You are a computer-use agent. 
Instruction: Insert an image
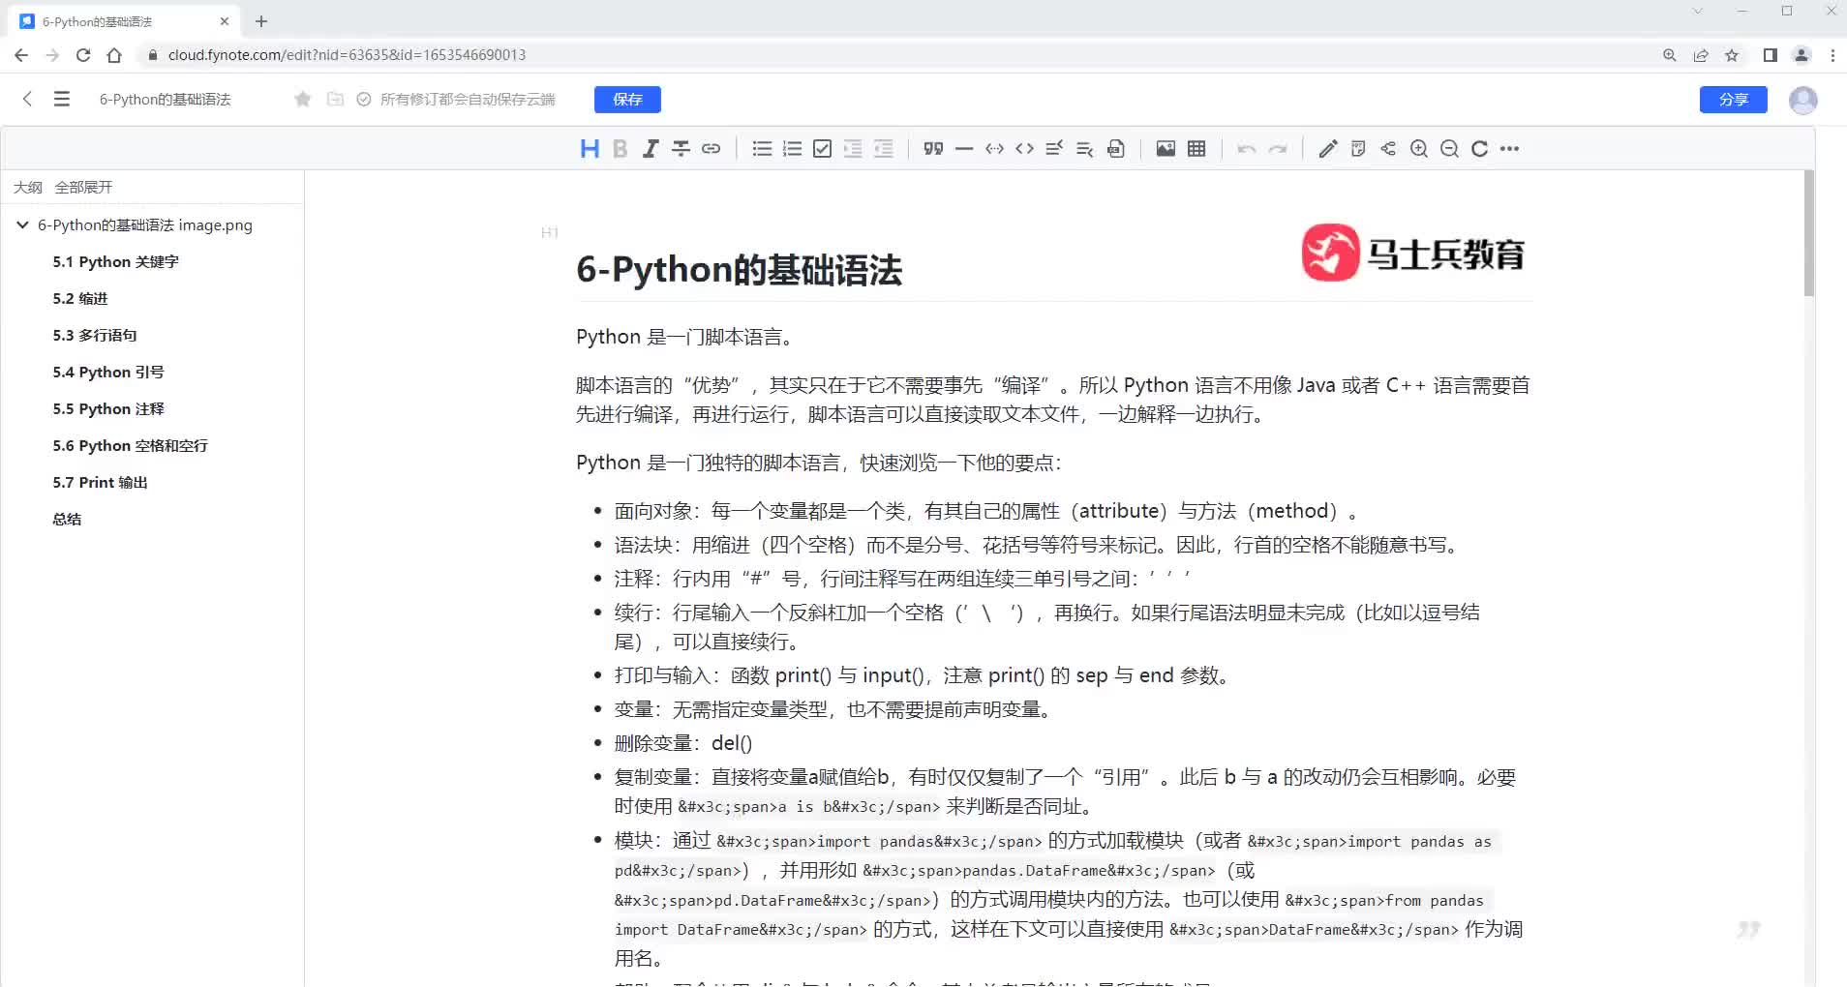1166,149
